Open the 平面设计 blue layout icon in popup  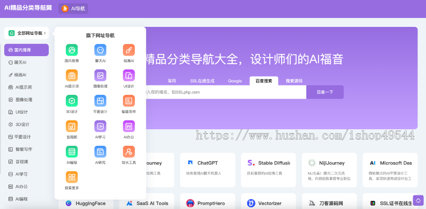click(100, 100)
